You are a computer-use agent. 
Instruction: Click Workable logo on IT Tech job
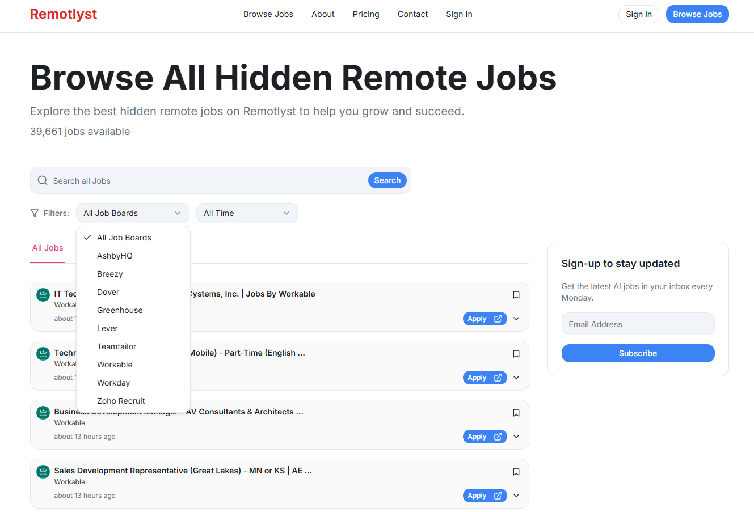pyautogui.click(x=43, y=295)
